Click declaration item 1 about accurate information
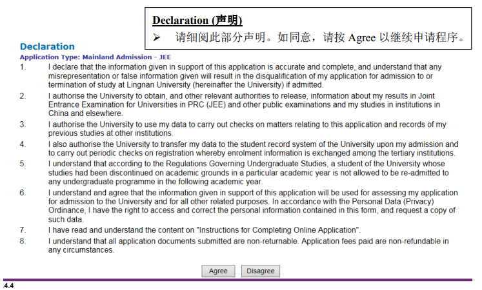This screenshot has width=482, height=290. [245, 75]
